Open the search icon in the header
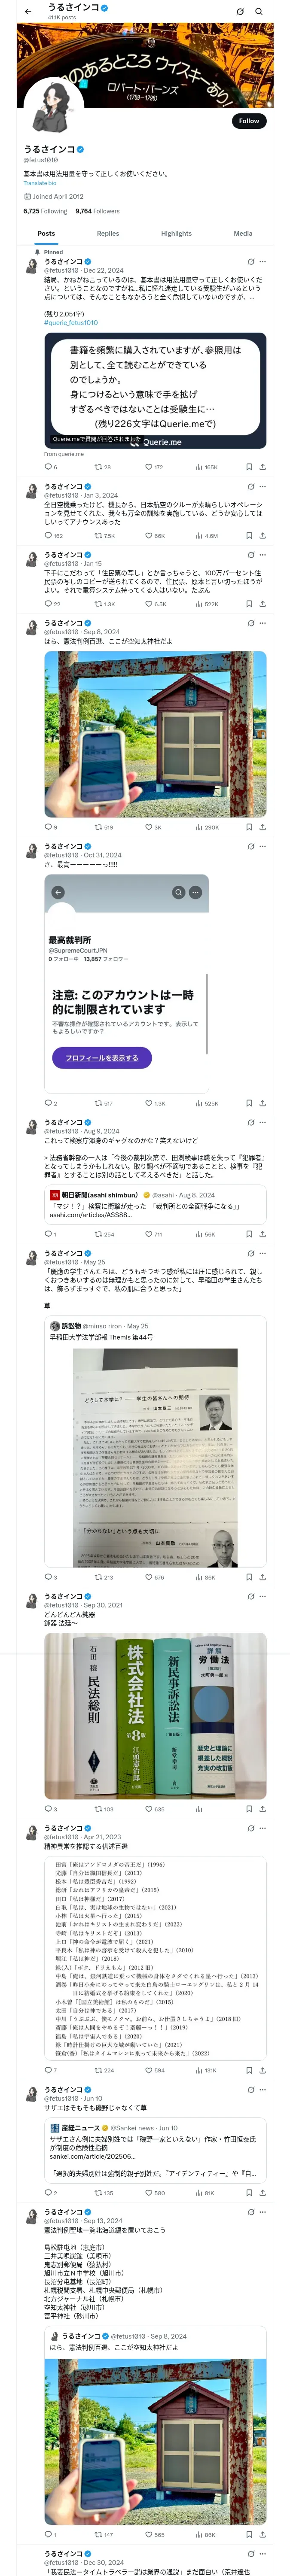This screenshot has width=290, height=2576. click(x=258, y=11)
